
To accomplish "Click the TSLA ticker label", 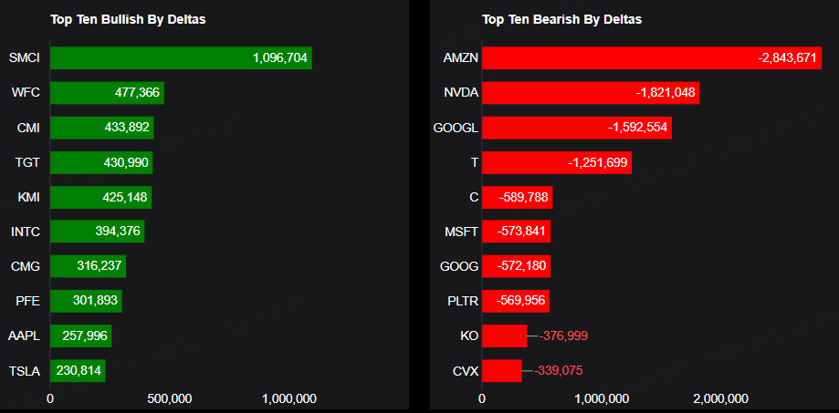I will (25, 370).
